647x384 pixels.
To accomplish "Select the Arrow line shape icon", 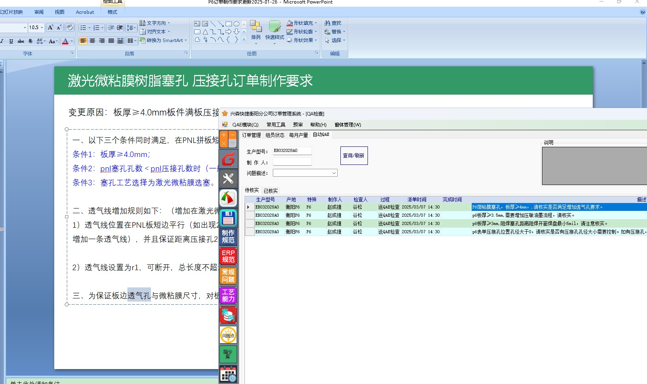I will point(221,24).
